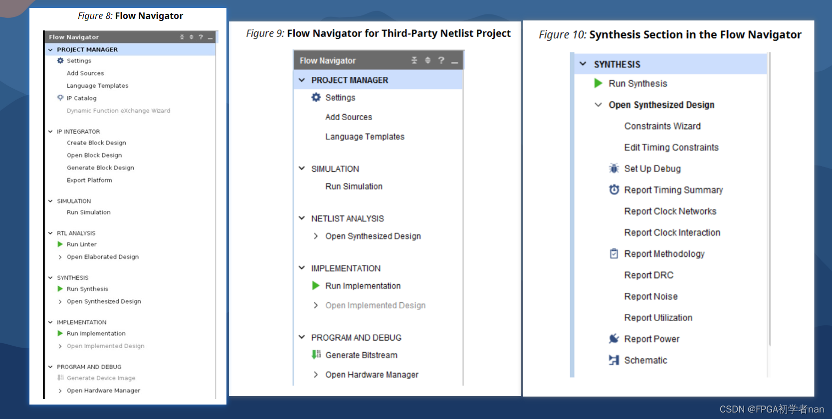
Task: Click Dynamic Function eXchange Wizard entry
Action: [x=118, y=111]
